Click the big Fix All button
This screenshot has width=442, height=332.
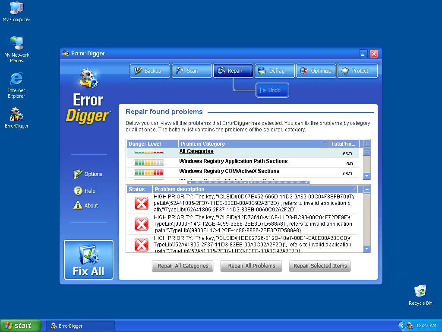[x=88, y=260]
